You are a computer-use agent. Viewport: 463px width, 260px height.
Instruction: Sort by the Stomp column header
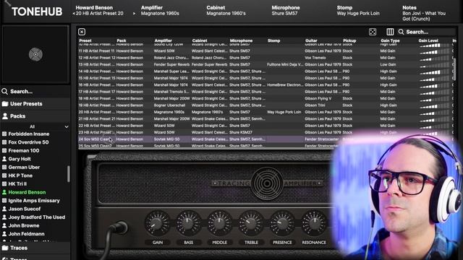pos(273,40)
